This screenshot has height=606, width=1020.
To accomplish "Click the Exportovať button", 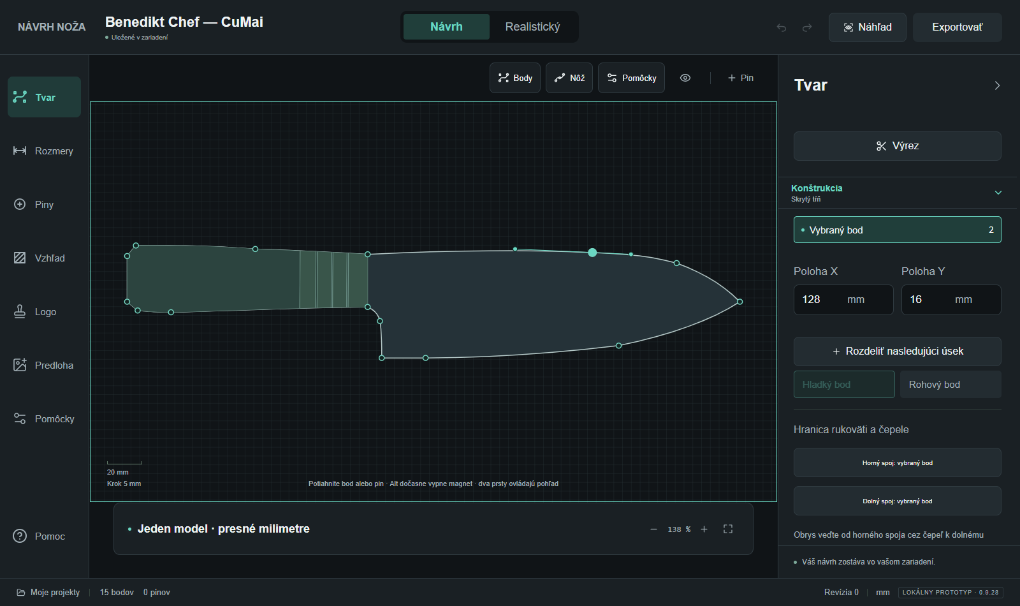I will click(x=958, y=27).
